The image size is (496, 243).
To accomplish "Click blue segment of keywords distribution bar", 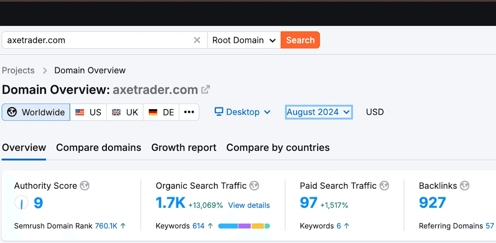I will [228, 226].
